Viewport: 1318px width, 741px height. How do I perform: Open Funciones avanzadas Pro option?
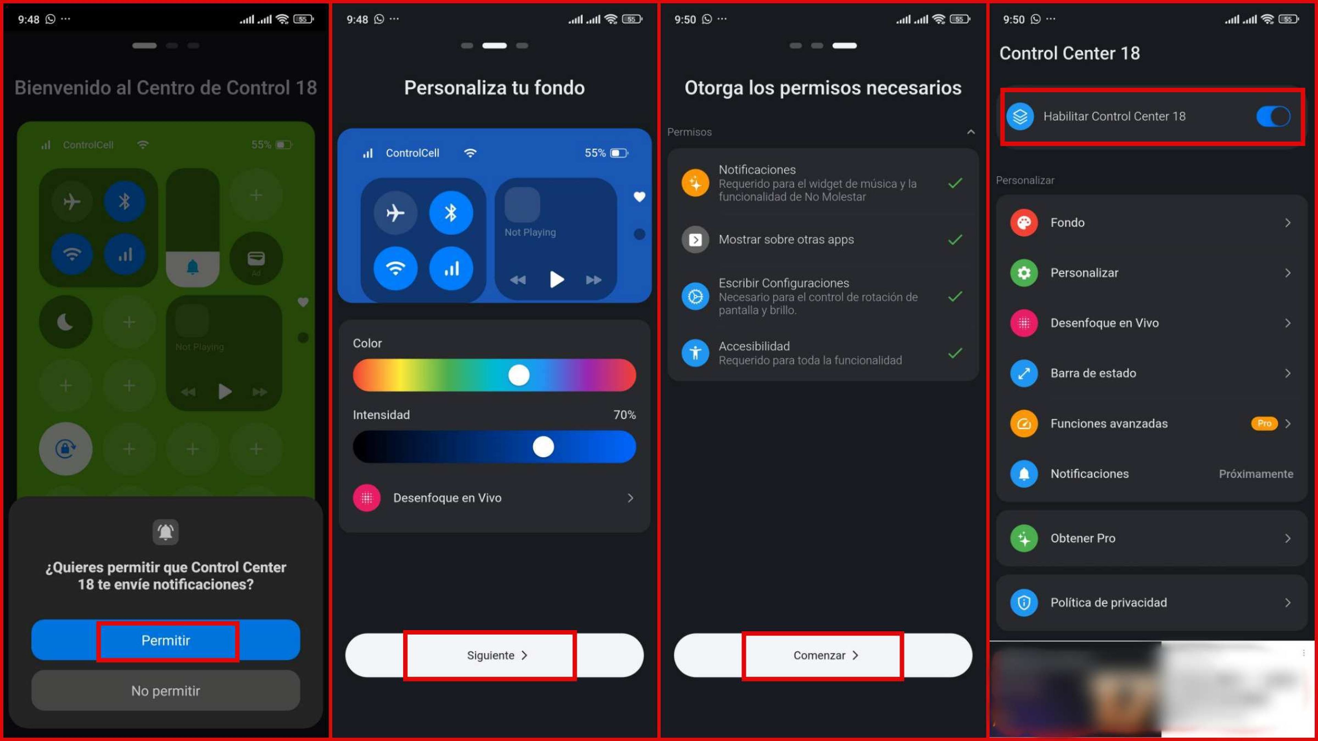[x=1149, y=423]
